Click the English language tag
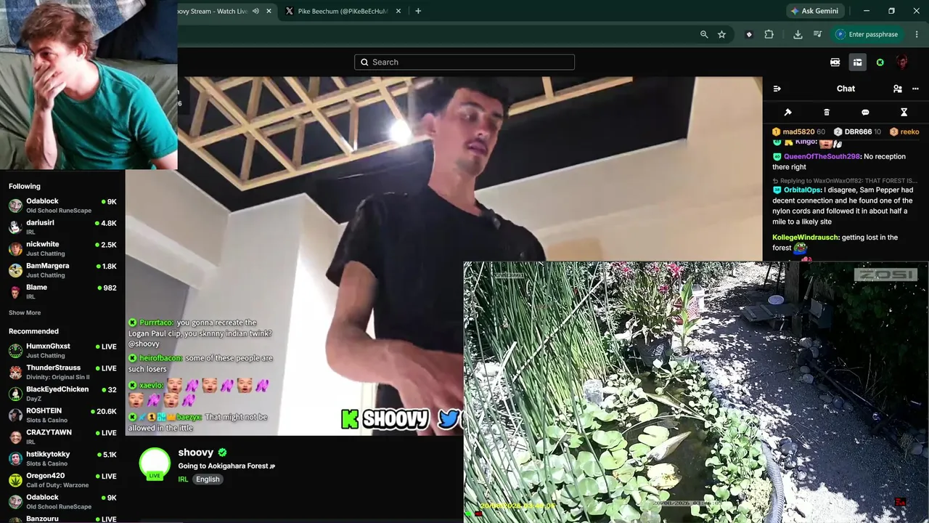Image resolution: width=929 pixels, height=523 pixels. (208, 479)
